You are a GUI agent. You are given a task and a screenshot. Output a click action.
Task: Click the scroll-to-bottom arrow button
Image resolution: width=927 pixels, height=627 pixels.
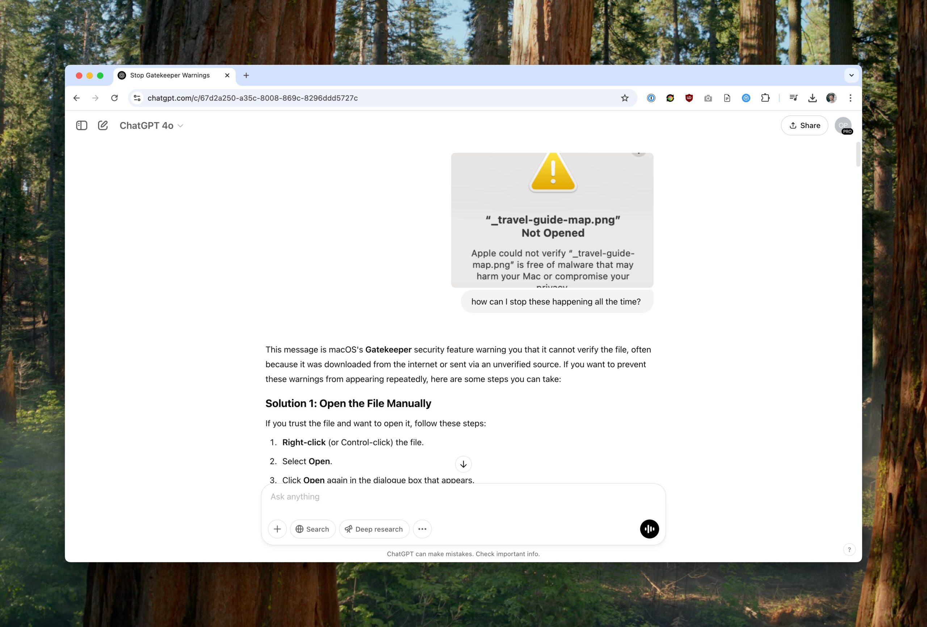tap(463, 464)
